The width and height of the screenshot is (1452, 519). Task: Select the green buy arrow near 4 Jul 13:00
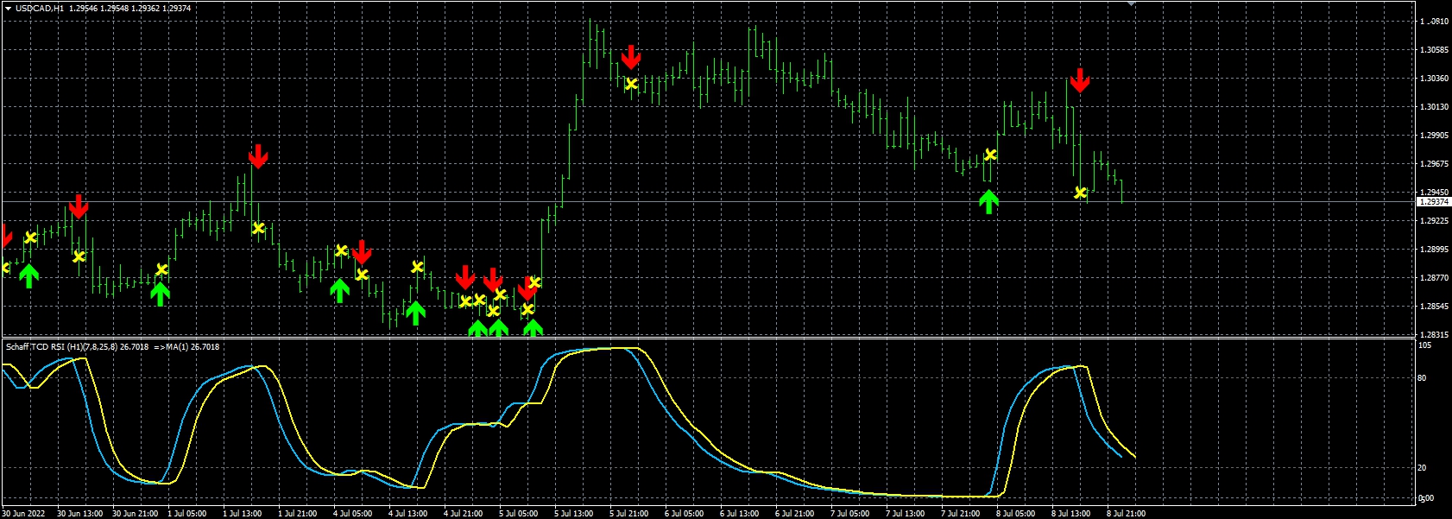click(x=415, y=313)
